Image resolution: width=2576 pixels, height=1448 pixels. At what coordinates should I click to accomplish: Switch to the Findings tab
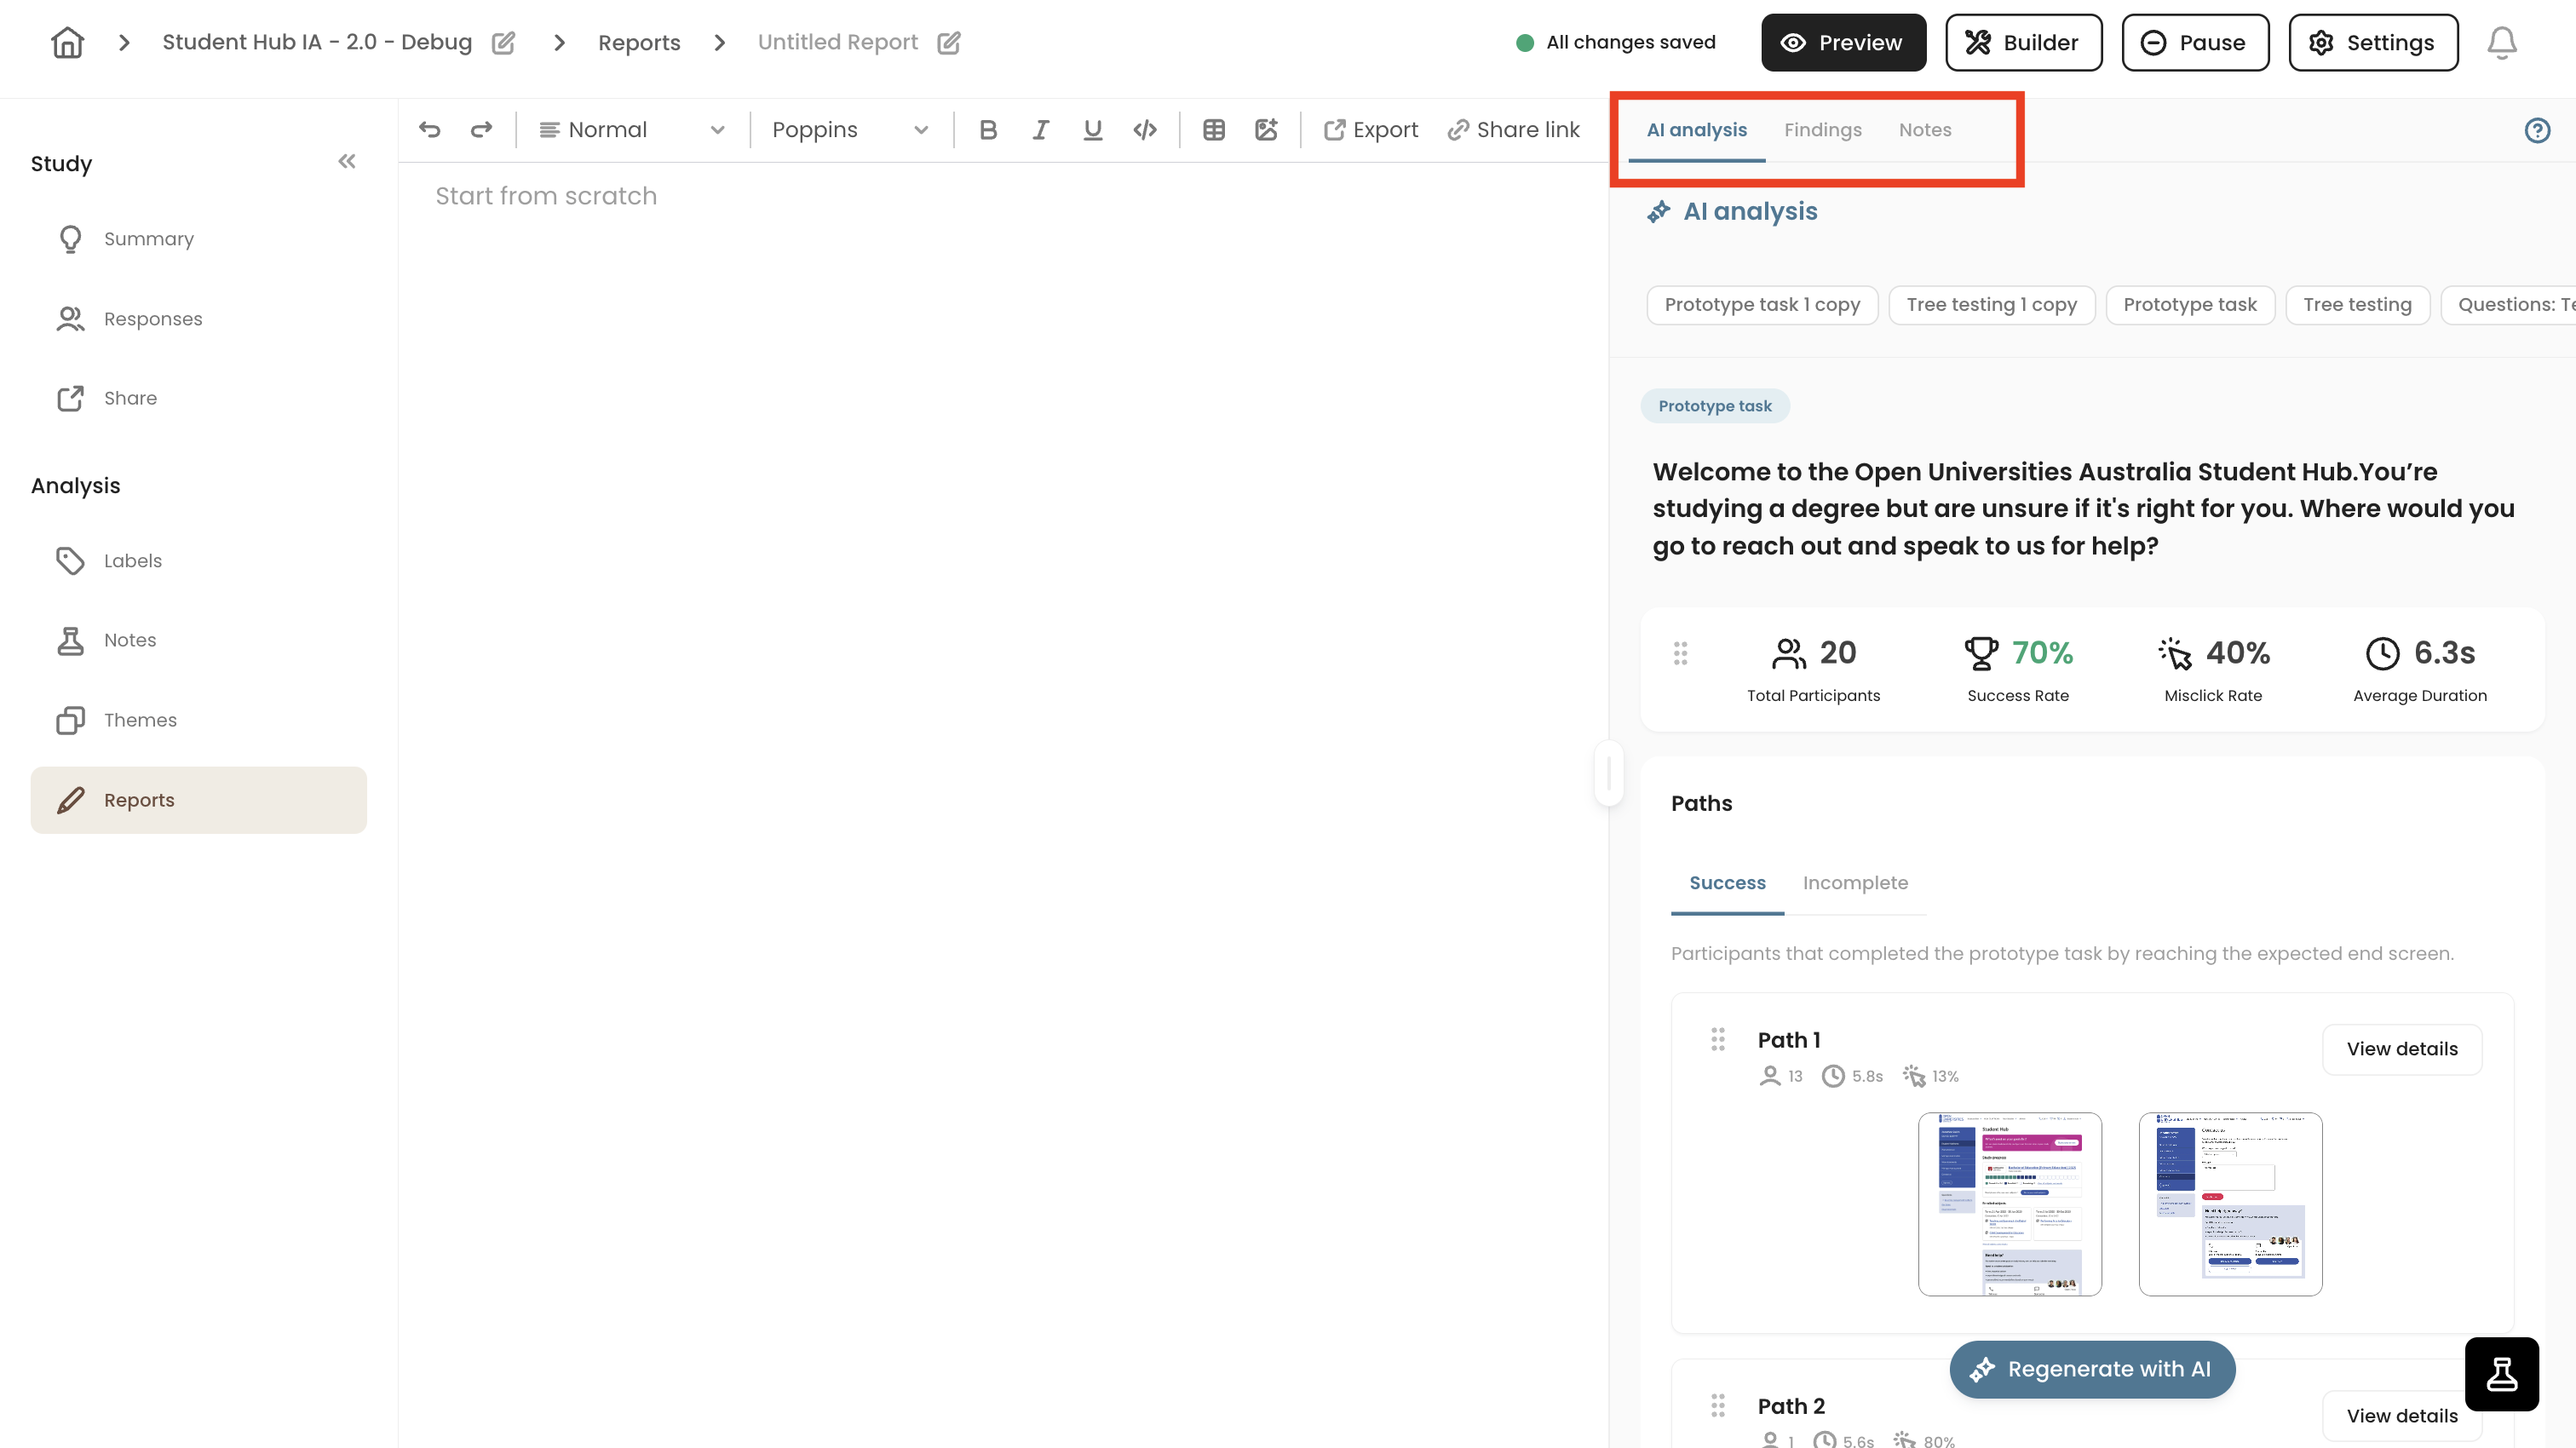[x=1822, y=130]
